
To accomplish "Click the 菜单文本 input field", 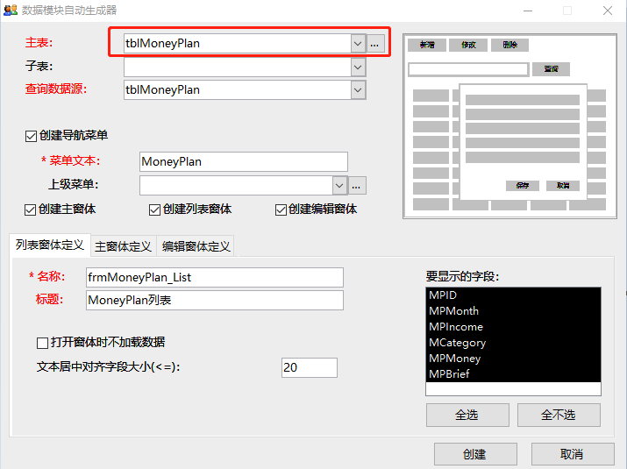I will (244, 161).
